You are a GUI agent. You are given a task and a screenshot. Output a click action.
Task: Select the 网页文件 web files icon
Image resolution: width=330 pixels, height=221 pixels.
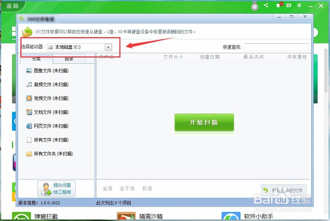tap(29, 126)
